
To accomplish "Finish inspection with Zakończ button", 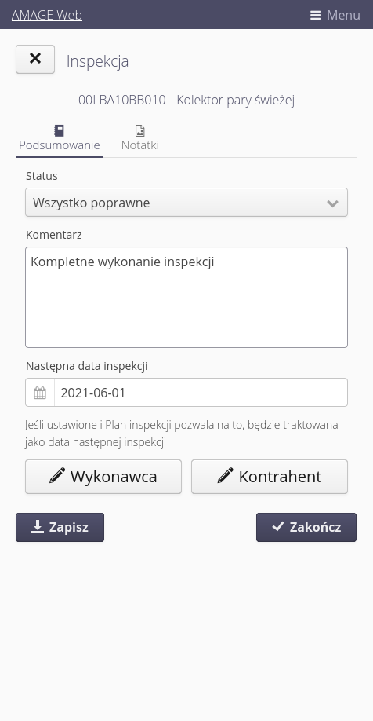I will click(306, 528).
